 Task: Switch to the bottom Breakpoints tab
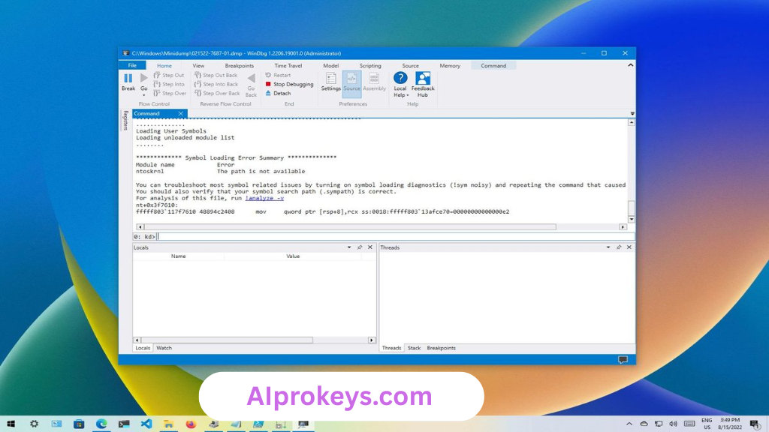pyautogui.click(x=441, y=348)
